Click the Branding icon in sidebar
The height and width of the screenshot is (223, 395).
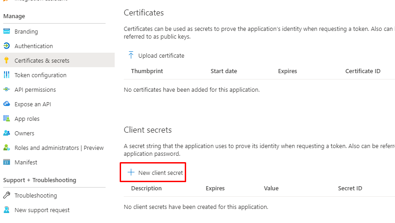pos(6,32)
